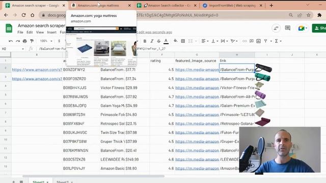Open media-amazon link for B00E8AJDFQ row
This screenshot has height=183, width=326.
click(197, 106)
